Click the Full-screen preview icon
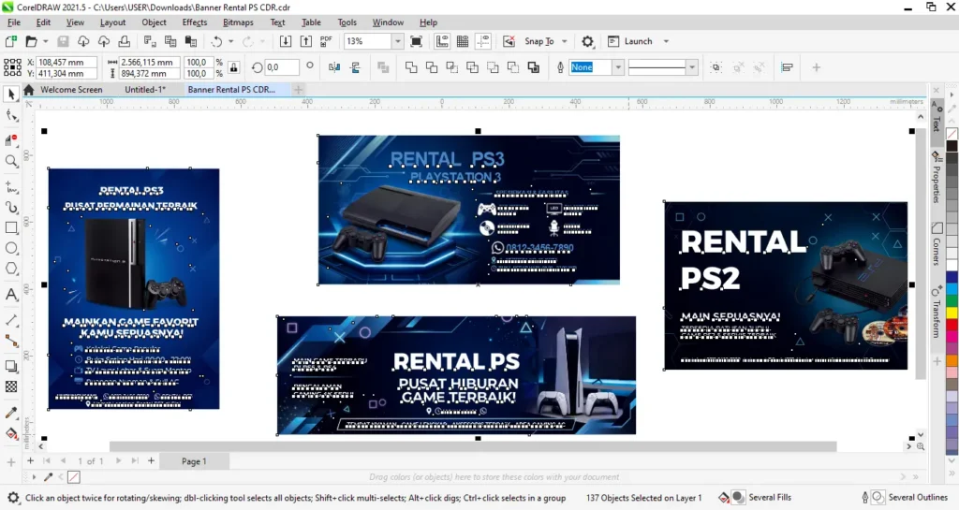The image size is (959, 510). pyautogui.click(x=416, y=41)
